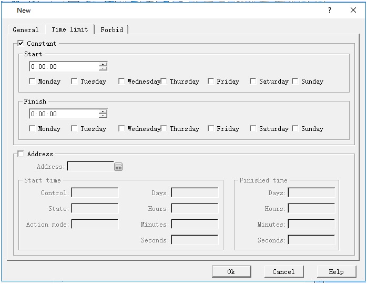Increase Start time with up arrow

click(x=103, y=64)
